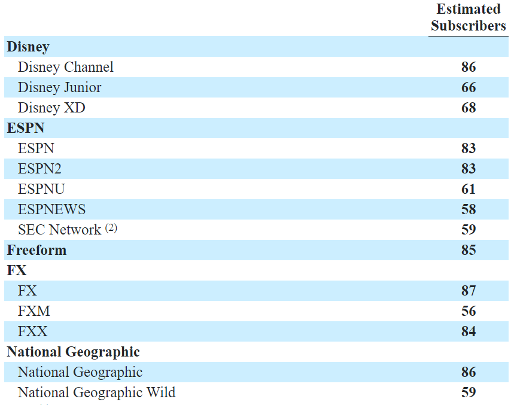Click the Disney Junior row label

[60, 87]
